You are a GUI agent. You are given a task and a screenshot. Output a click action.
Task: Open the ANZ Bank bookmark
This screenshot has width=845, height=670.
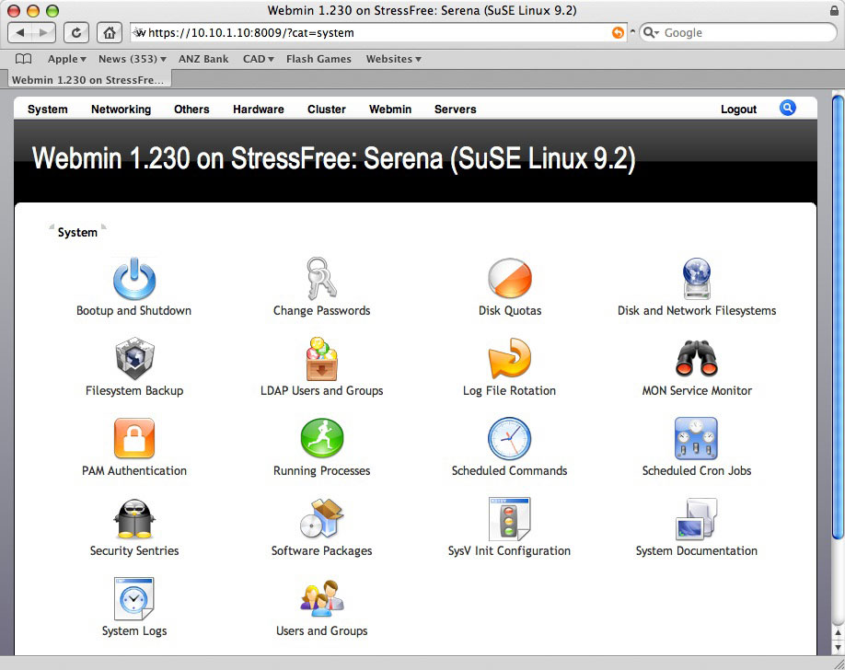(x=203, y=59)
